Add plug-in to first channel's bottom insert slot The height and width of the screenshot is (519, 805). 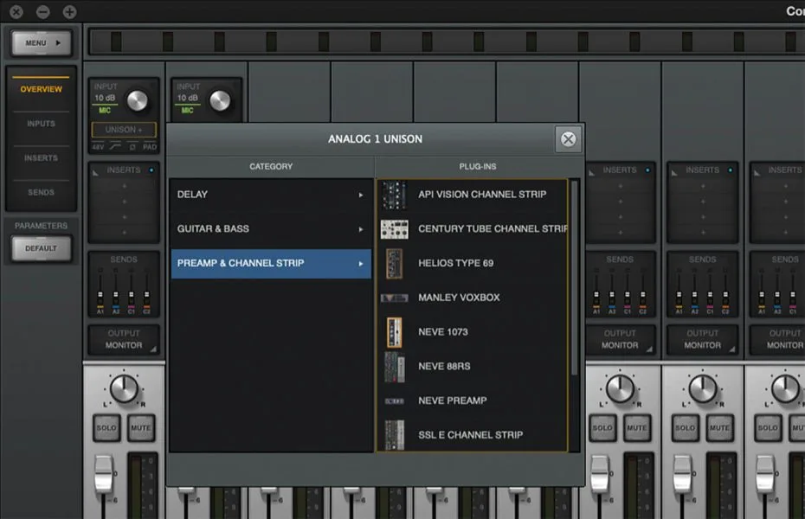point(124,233)
